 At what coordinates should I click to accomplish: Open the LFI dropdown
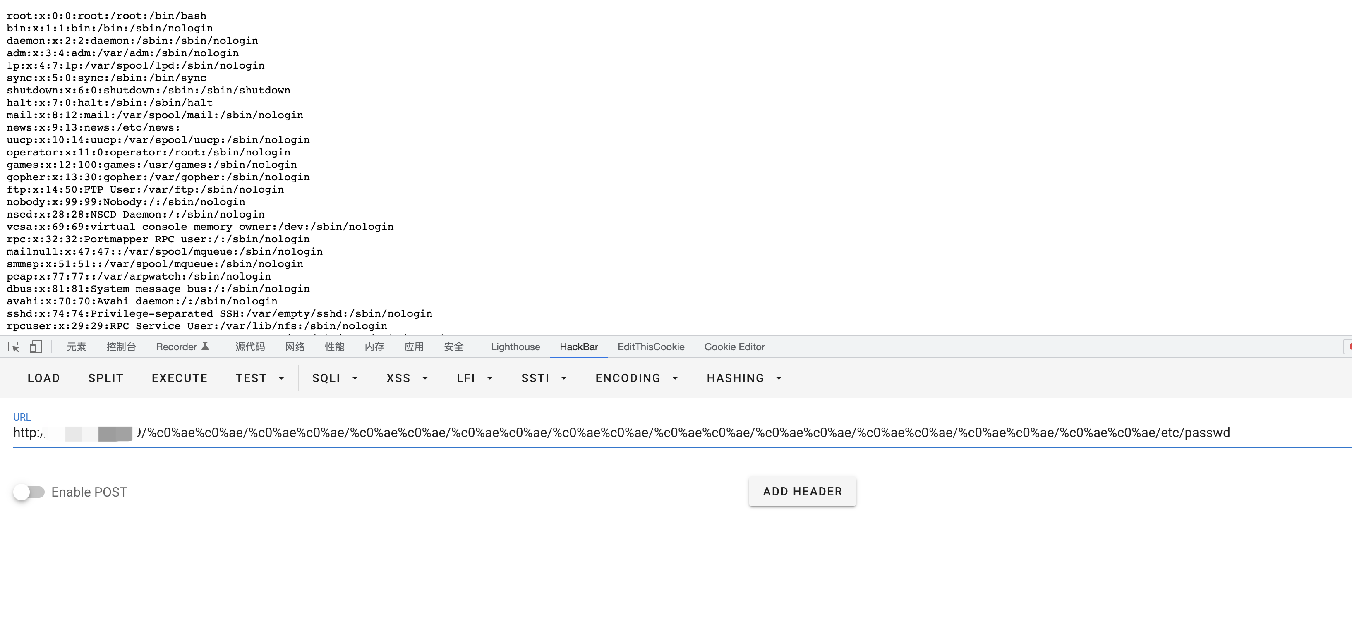(x=475, y=378)
